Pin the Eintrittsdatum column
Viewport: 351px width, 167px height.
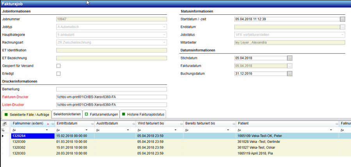click(x=92, y=124)
